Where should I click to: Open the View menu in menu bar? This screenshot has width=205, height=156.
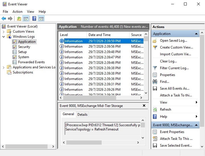click(30, 12)
